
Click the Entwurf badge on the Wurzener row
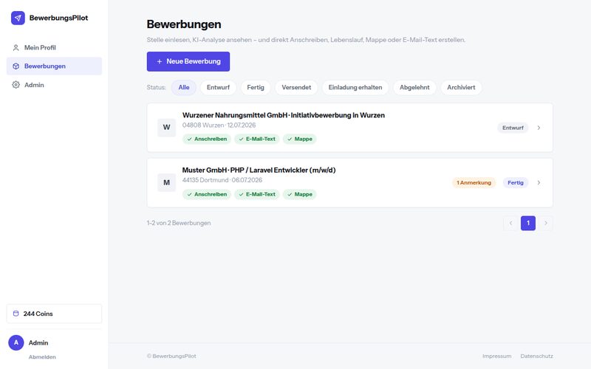(x=513, y=128)
